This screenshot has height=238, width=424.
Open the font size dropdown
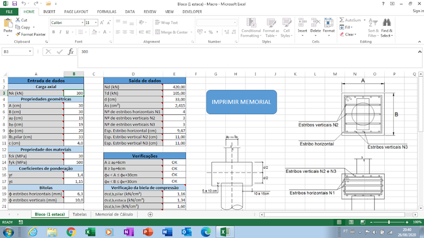click(x=96, y=23)
